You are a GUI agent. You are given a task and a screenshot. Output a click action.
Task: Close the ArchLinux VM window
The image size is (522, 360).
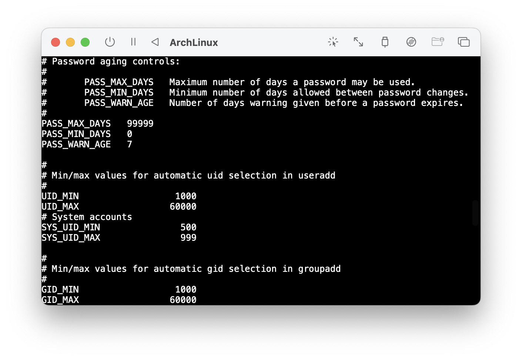tap(56, 42)
